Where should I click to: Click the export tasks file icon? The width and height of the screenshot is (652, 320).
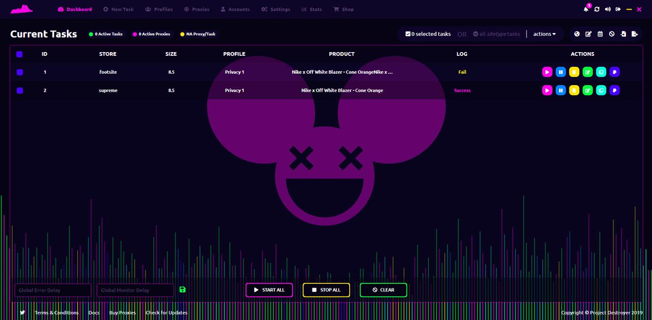pyautogui.click(x=635, y=34)
